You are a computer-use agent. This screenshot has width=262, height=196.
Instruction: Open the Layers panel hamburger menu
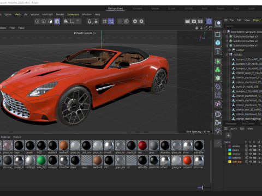point(226,128)
